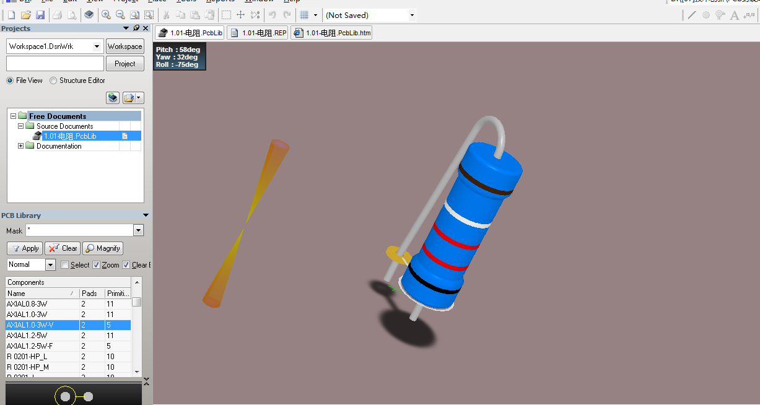Click the Zoom In magnifier icon
The image size is (760, 405).
(x=106, y=15)
